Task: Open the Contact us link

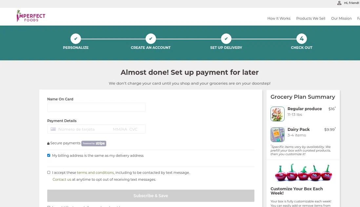Action: pyautogui.click(x=62, y=179)
